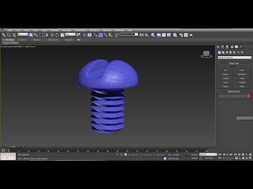Open Rendered Frame Window icon
Screen dimensions: 253x189
(186, 35)
